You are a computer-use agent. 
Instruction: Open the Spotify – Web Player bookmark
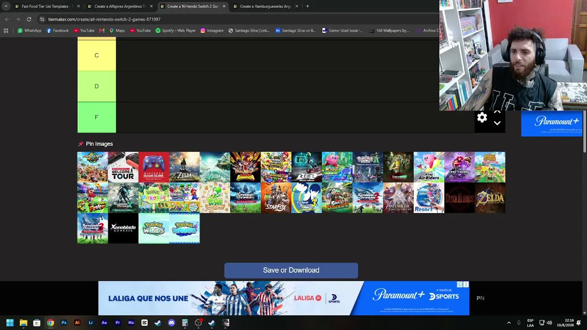tap(176, 31)
